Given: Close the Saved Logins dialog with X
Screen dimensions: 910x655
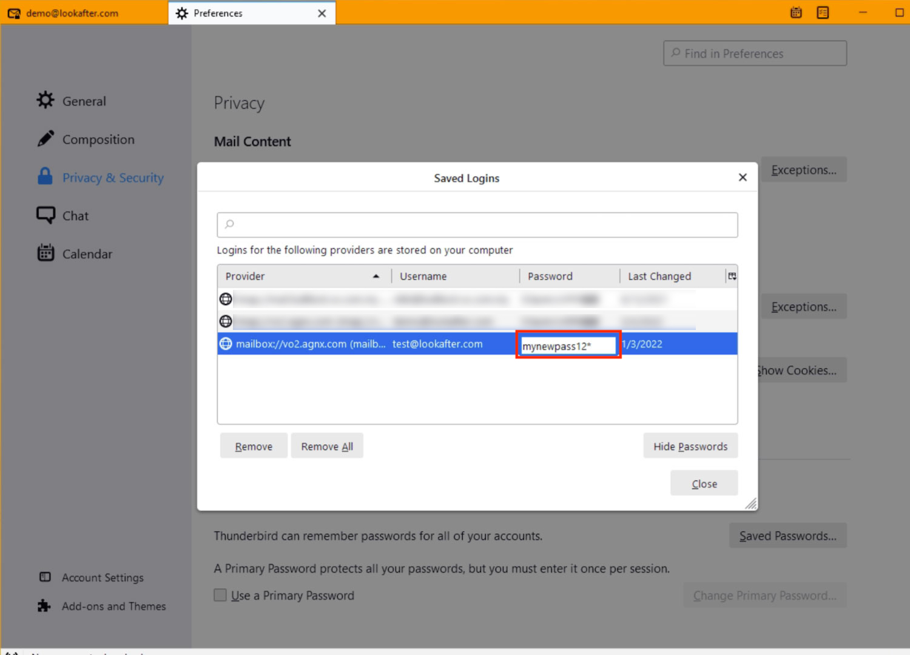Looking at the screenshot, I should pos(743,178).
